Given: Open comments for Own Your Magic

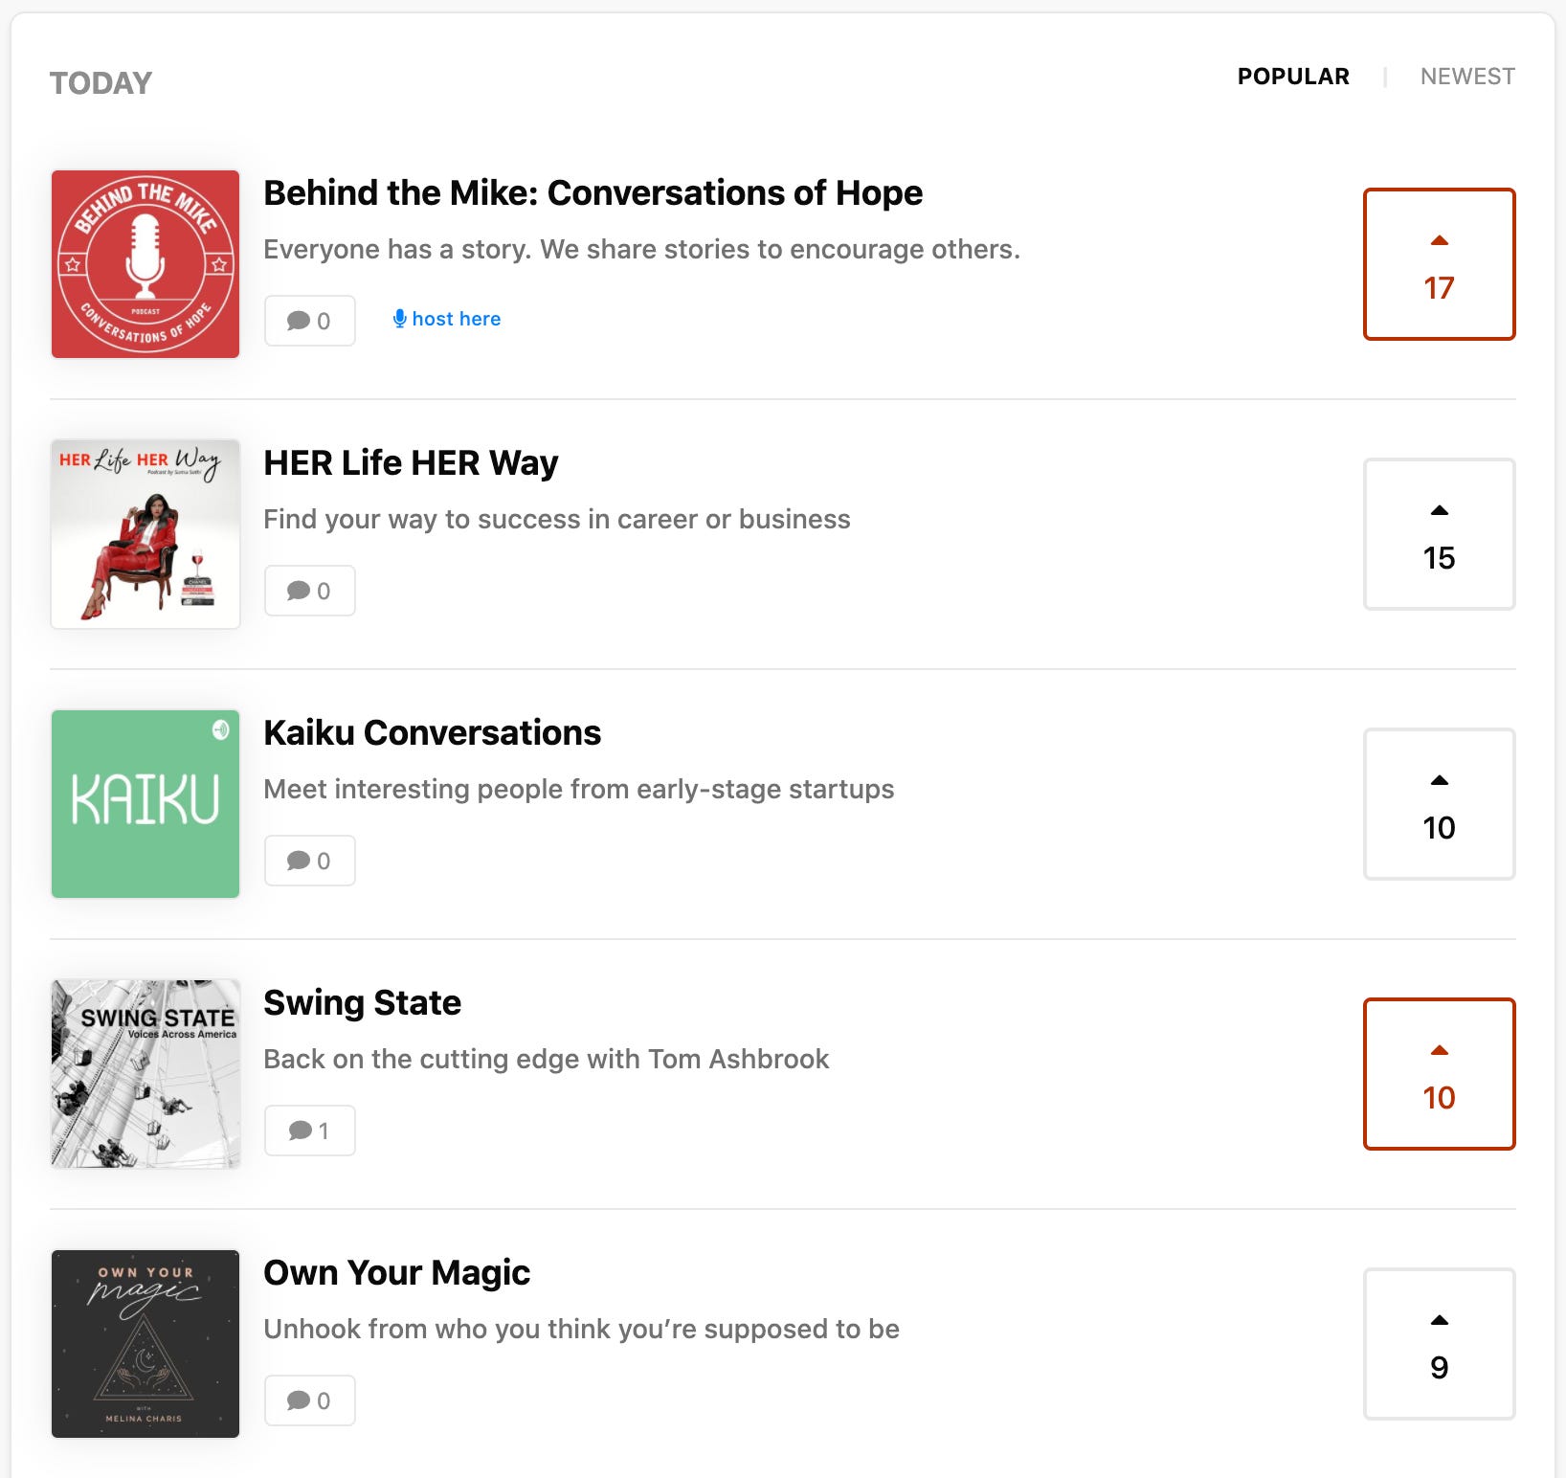Looking at the screenshot, I should click(x=309, y=1400).
